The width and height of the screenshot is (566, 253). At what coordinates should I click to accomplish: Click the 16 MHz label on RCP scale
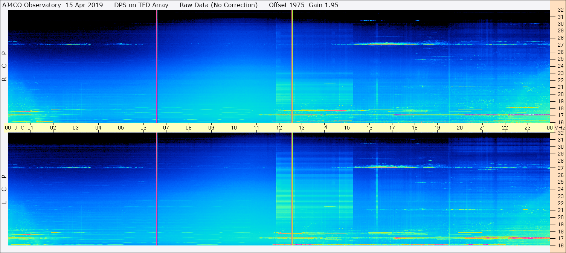tap(560, 122)
